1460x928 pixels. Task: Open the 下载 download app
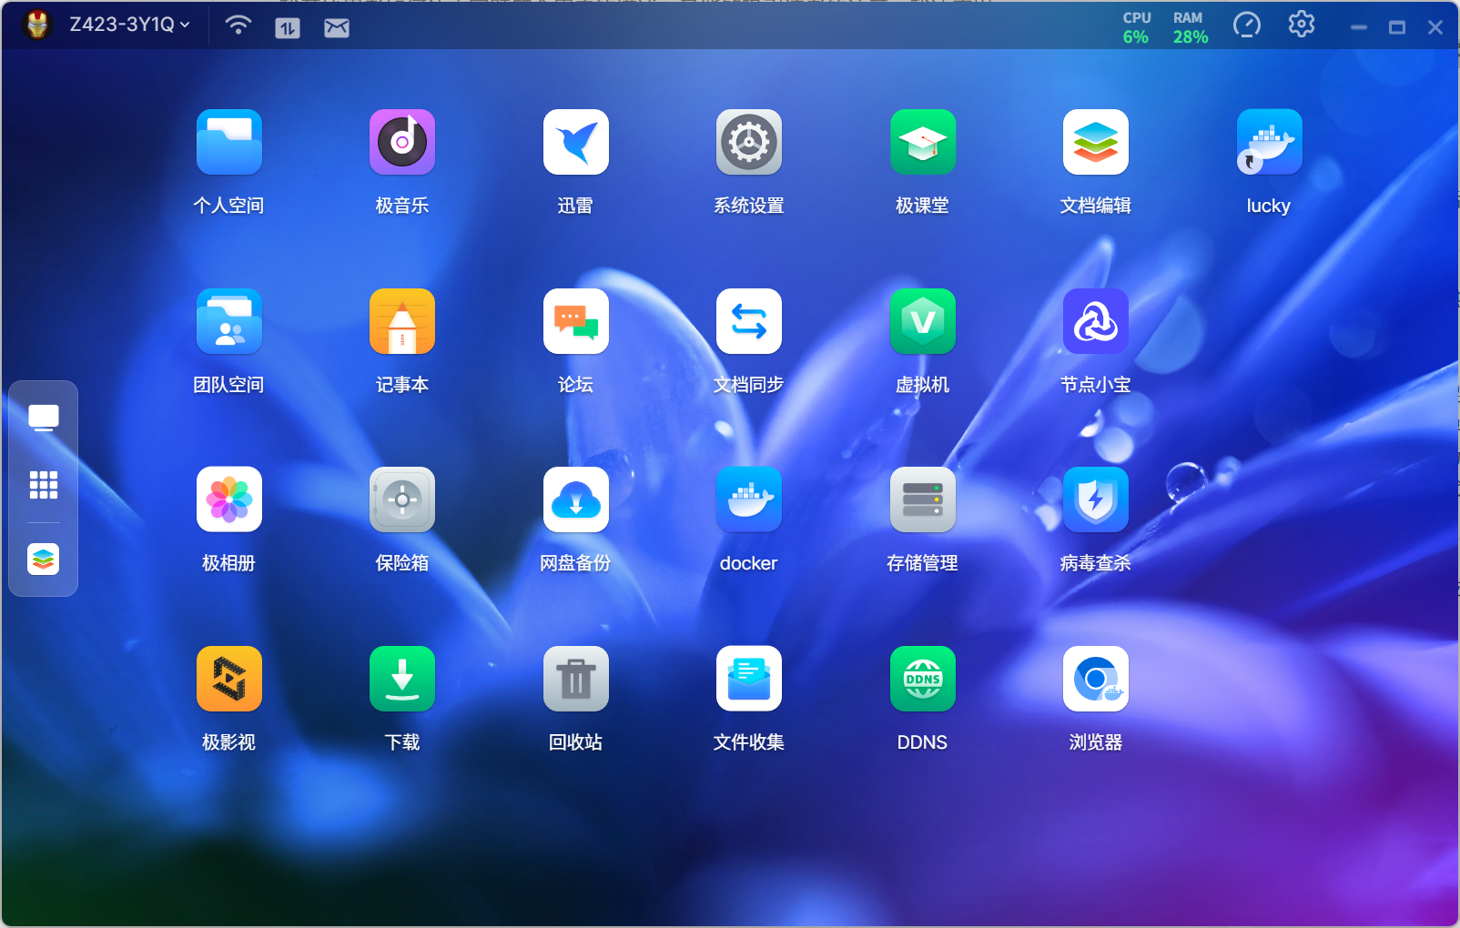(402, 679)
